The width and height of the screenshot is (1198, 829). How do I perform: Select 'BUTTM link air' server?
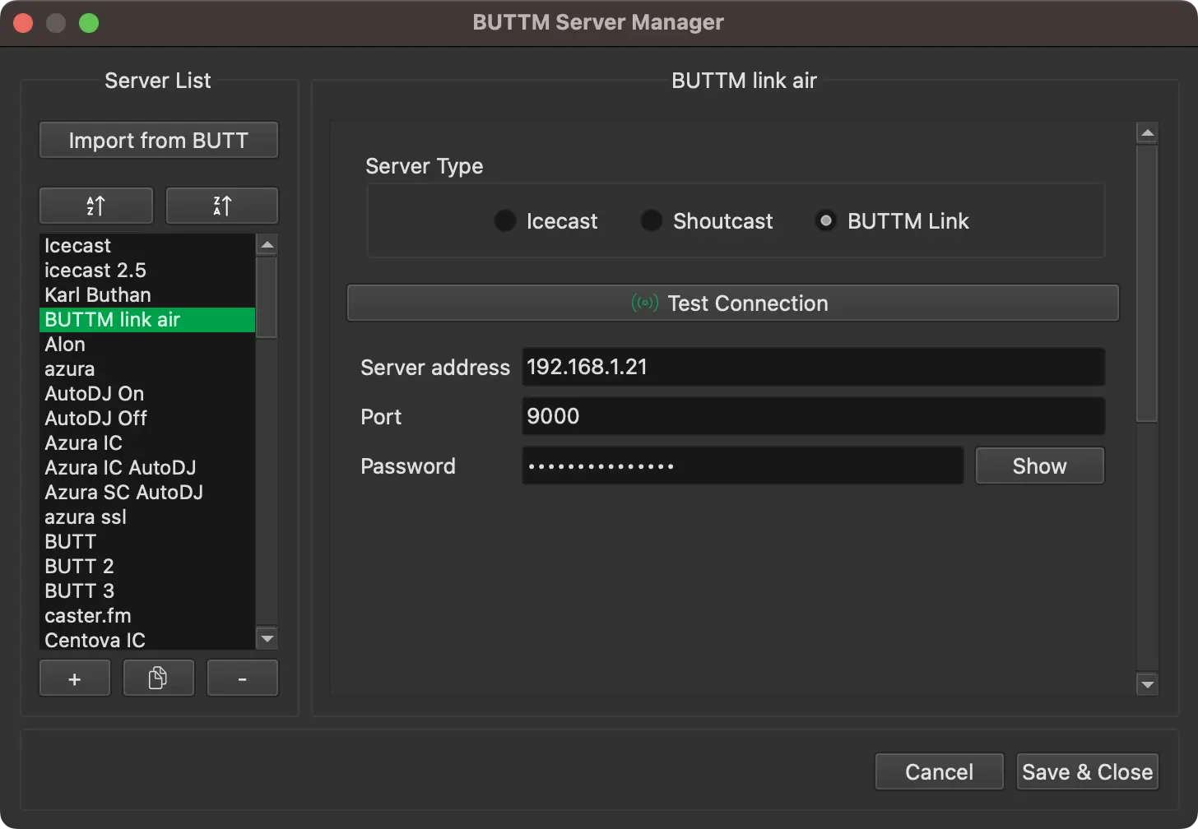pos(147,320)
